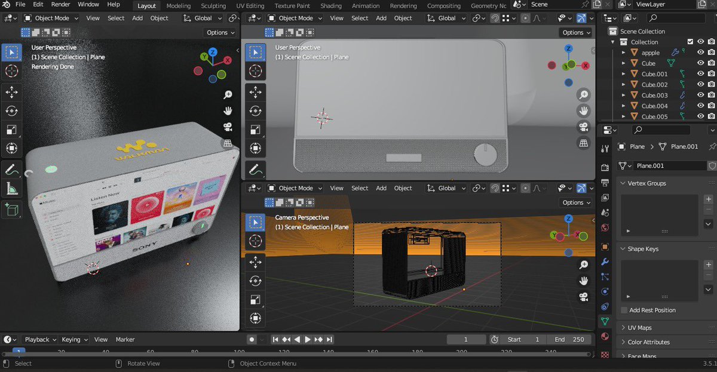Switch to the Modeling workspace tab
This screenshot has width=717, height=372.
tap(178, 6)
